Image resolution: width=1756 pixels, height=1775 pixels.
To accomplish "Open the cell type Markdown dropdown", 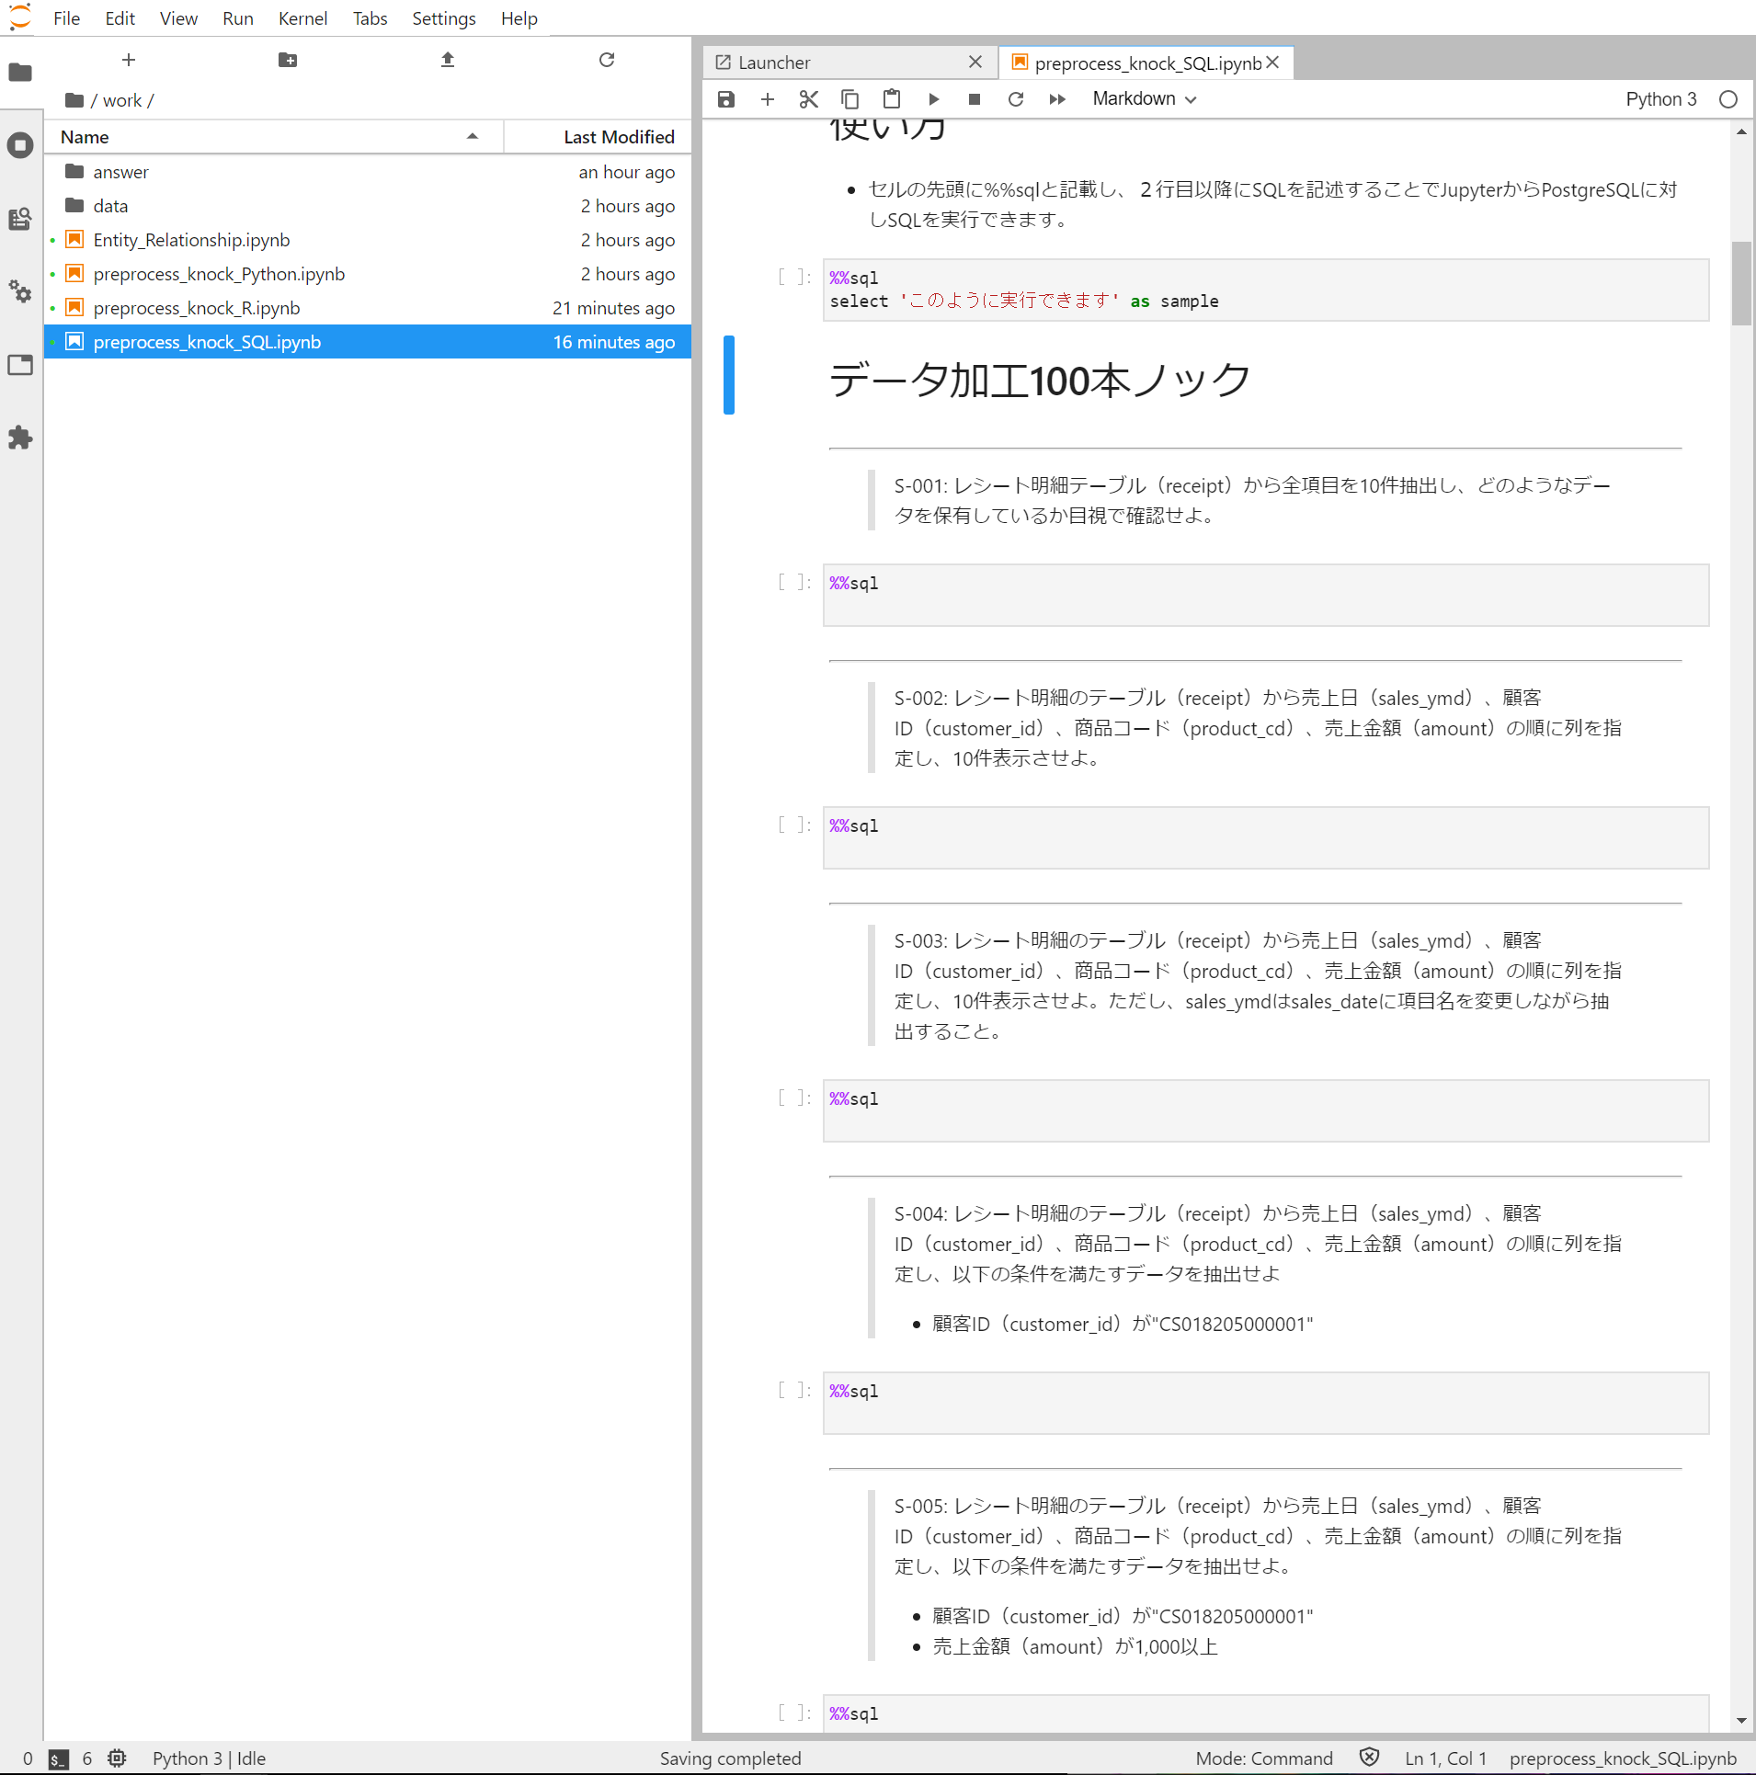I will tap(1144, 99).
